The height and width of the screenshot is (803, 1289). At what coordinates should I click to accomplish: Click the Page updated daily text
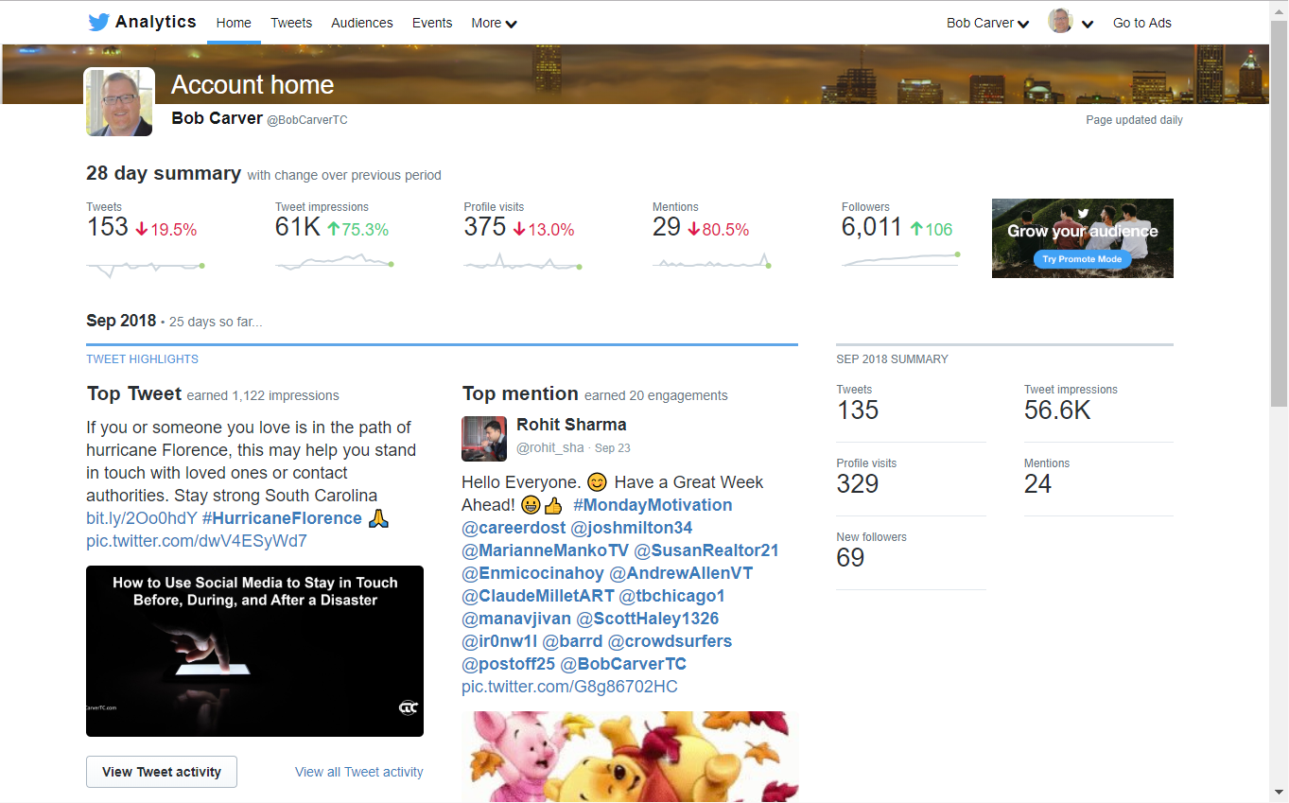(1134, 120)
